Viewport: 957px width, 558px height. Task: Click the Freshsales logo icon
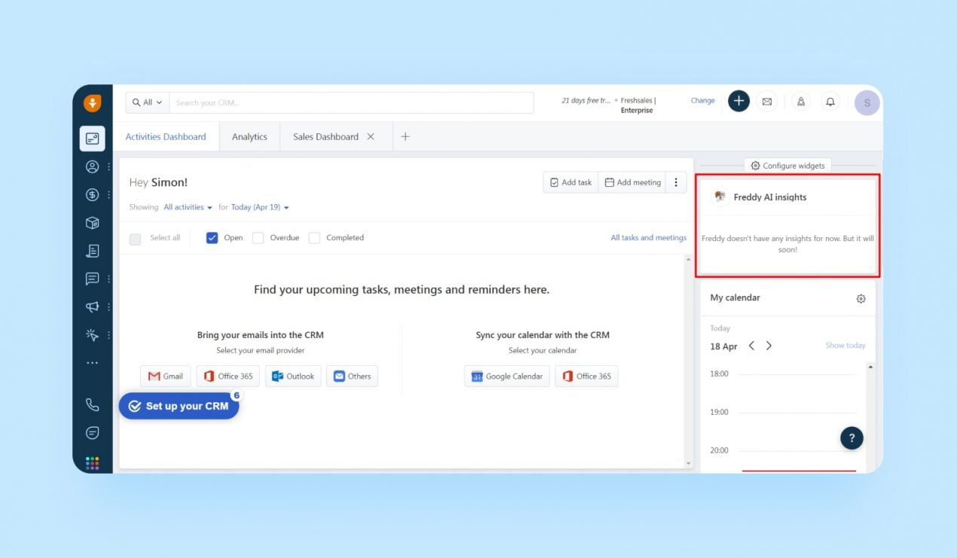point(92,103)
